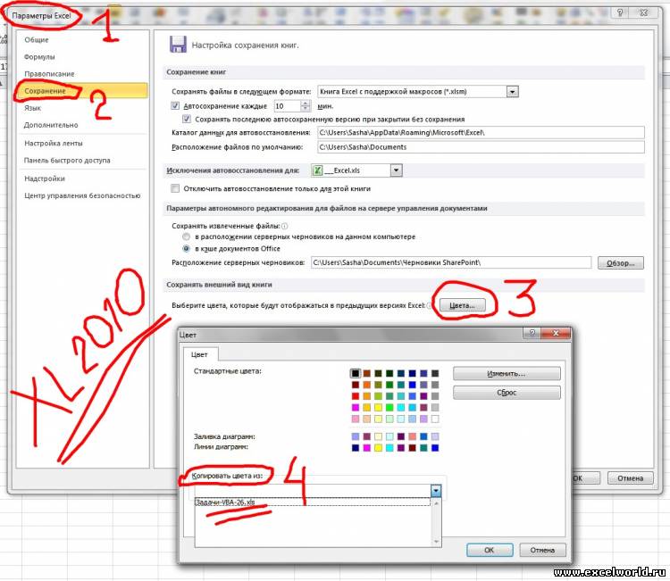Pick the brown standard color swatch
The image size is (670, 581).
(x=366, y=374)
